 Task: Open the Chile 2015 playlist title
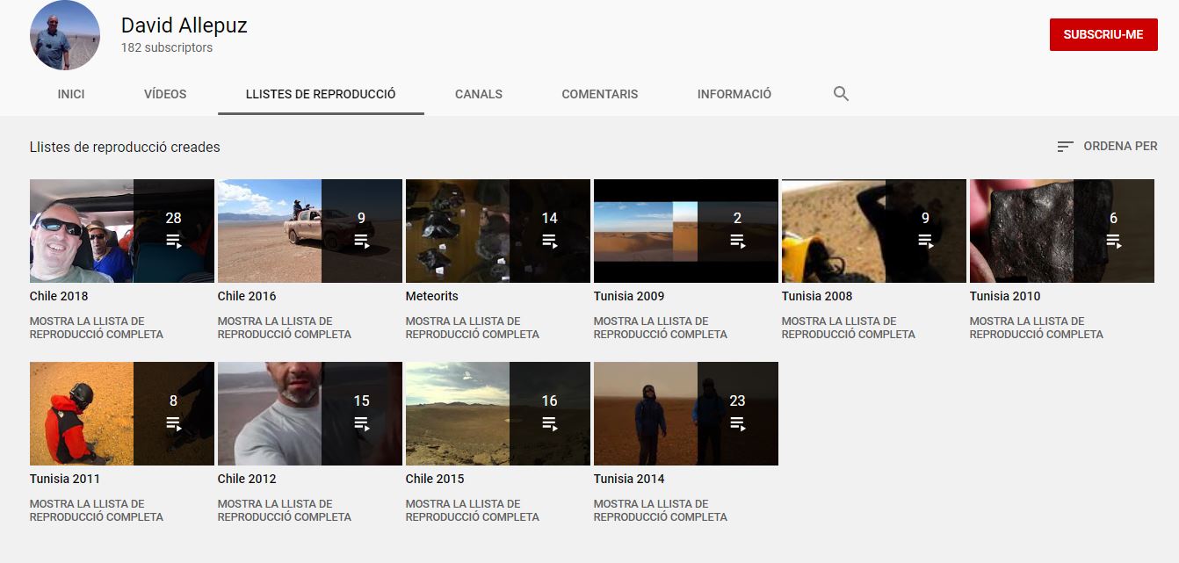pyautogui.click(x=435, y=479)
